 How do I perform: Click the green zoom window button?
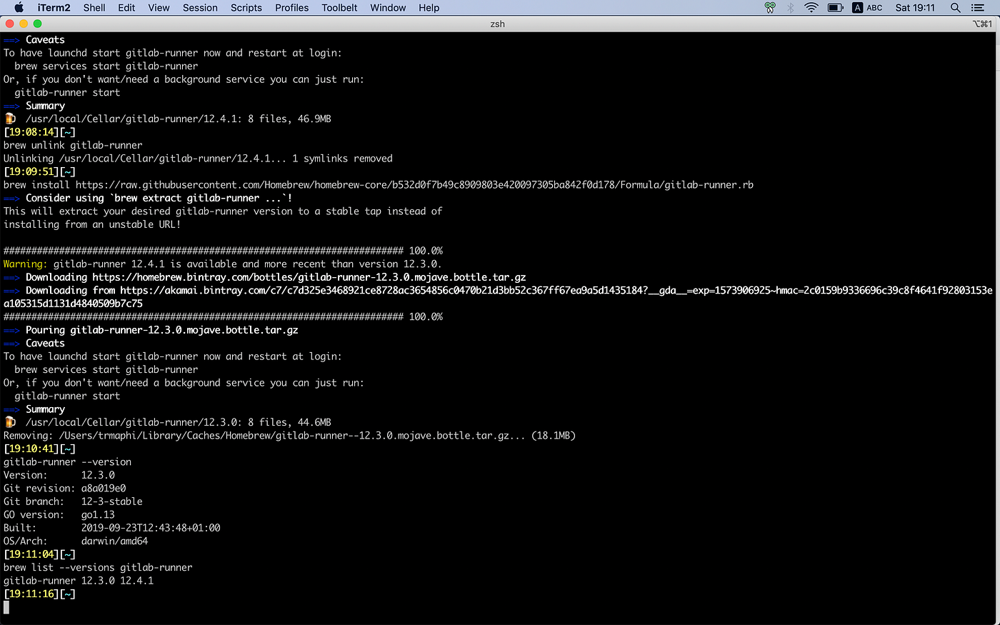38,24
